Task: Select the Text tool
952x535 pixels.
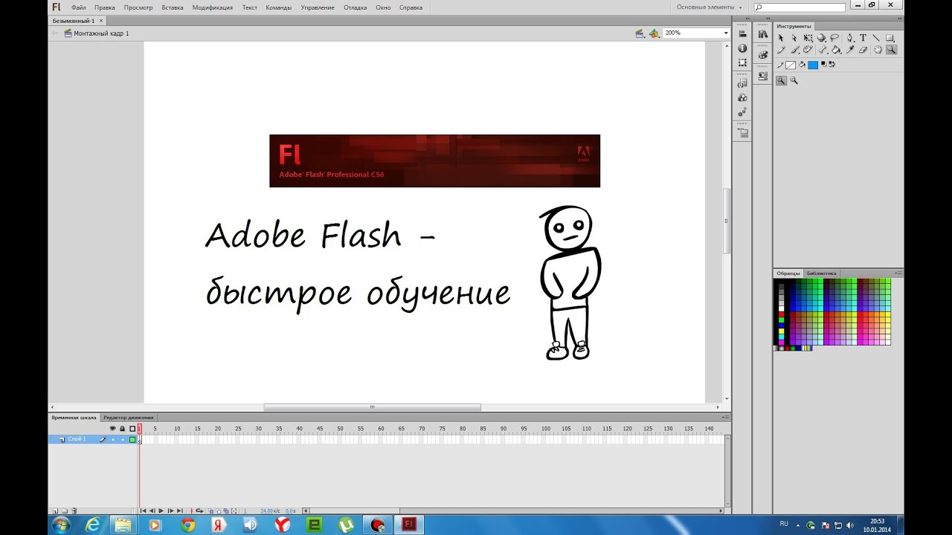Action: [863, 38]
